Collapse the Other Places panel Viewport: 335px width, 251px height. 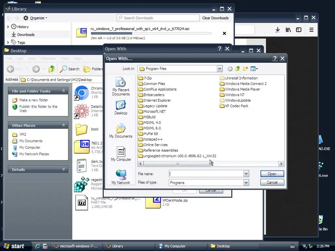[x=63, y=125]
